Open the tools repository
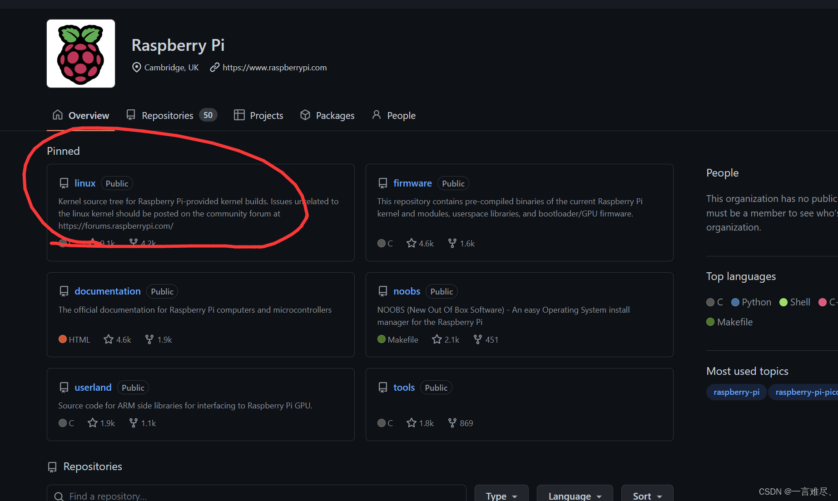This screenshot has width=838, height=501. (404, 388)
